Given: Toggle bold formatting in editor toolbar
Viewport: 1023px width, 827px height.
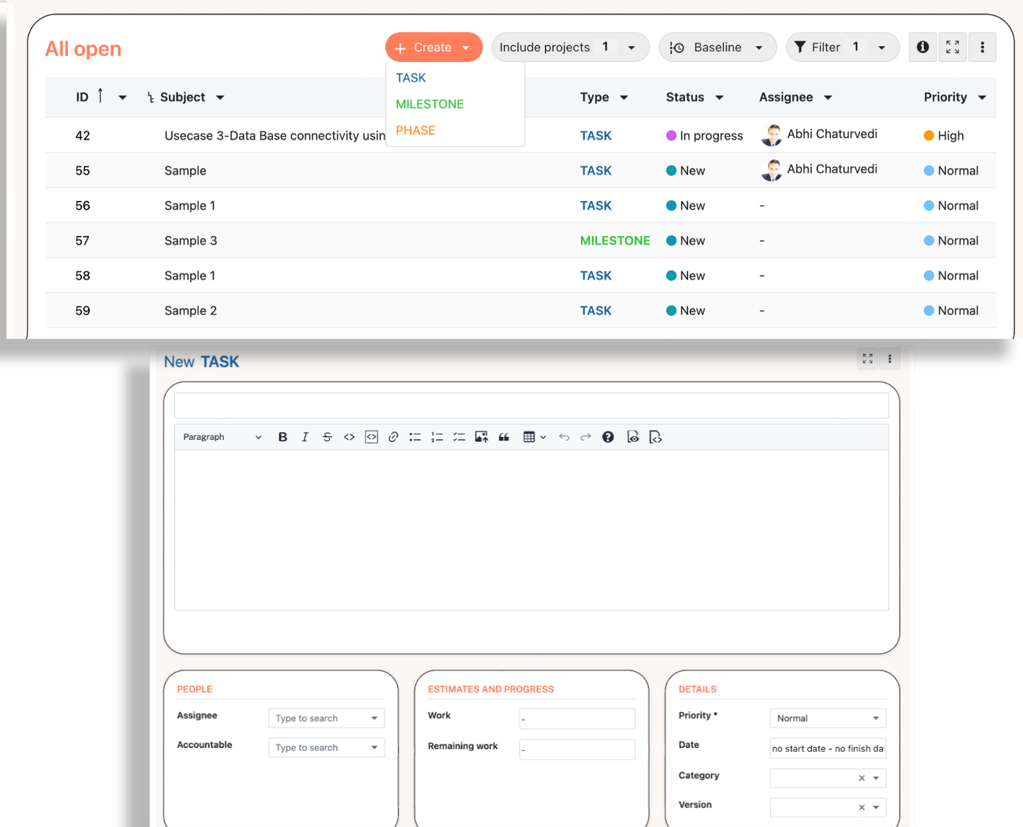Looking at the screenshot, I should click(283, 437).
